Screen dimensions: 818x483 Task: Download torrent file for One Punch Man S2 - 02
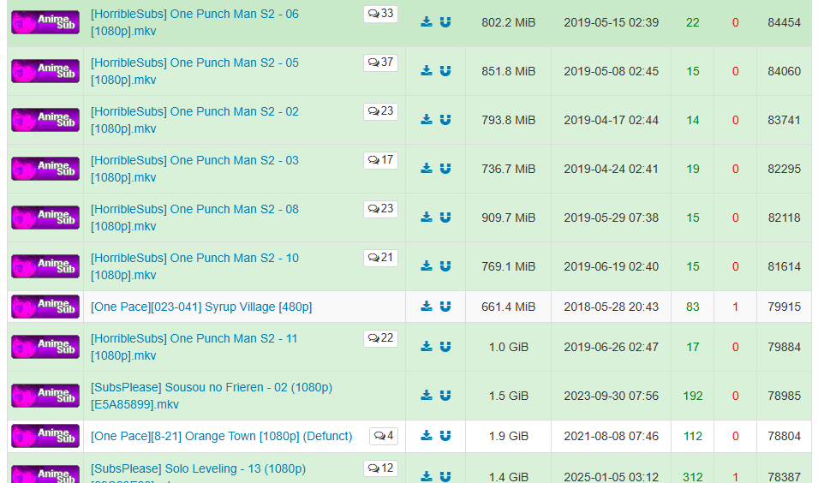pyautogui.click(x=427, y=120)
